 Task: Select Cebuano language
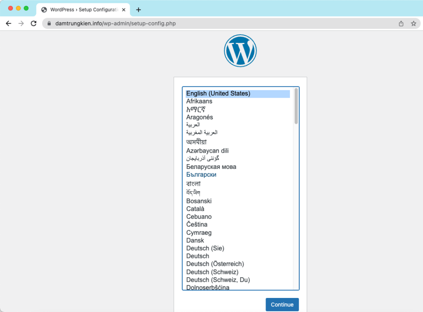[x=238, y=217]
